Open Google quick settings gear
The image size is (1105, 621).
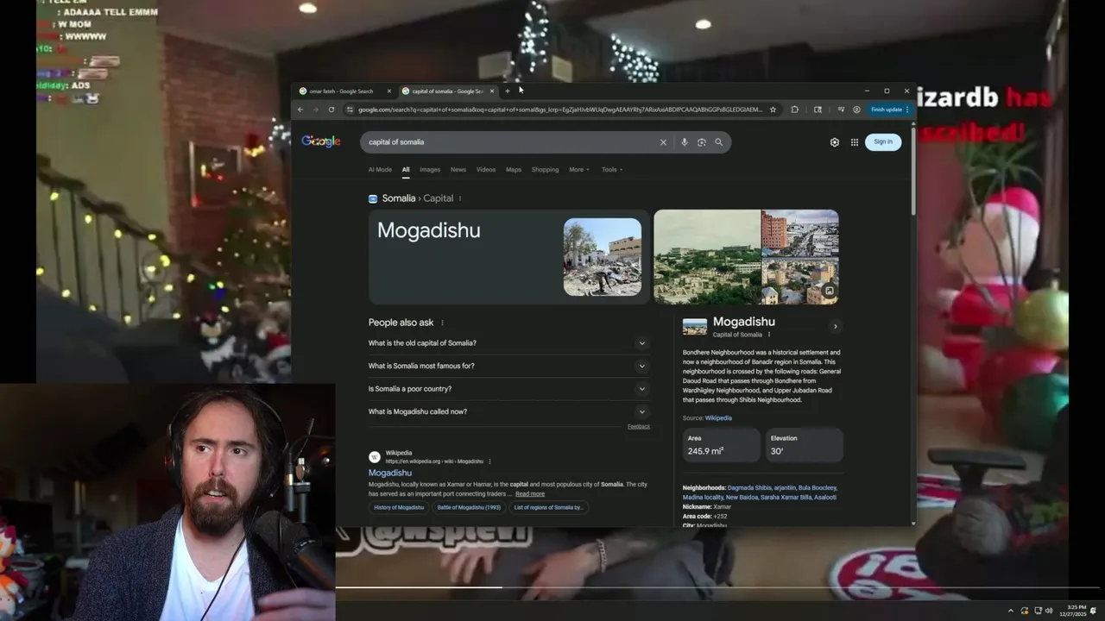coord(834,142)
